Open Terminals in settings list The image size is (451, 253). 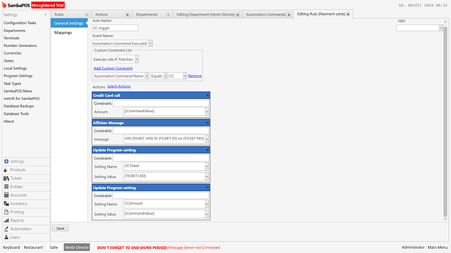(12, 38)
